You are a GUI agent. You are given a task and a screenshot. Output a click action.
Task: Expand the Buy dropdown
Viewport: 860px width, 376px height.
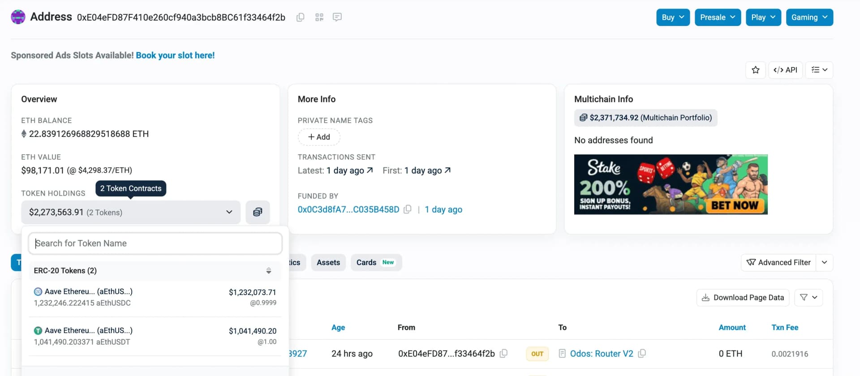(x=673, y=17)
